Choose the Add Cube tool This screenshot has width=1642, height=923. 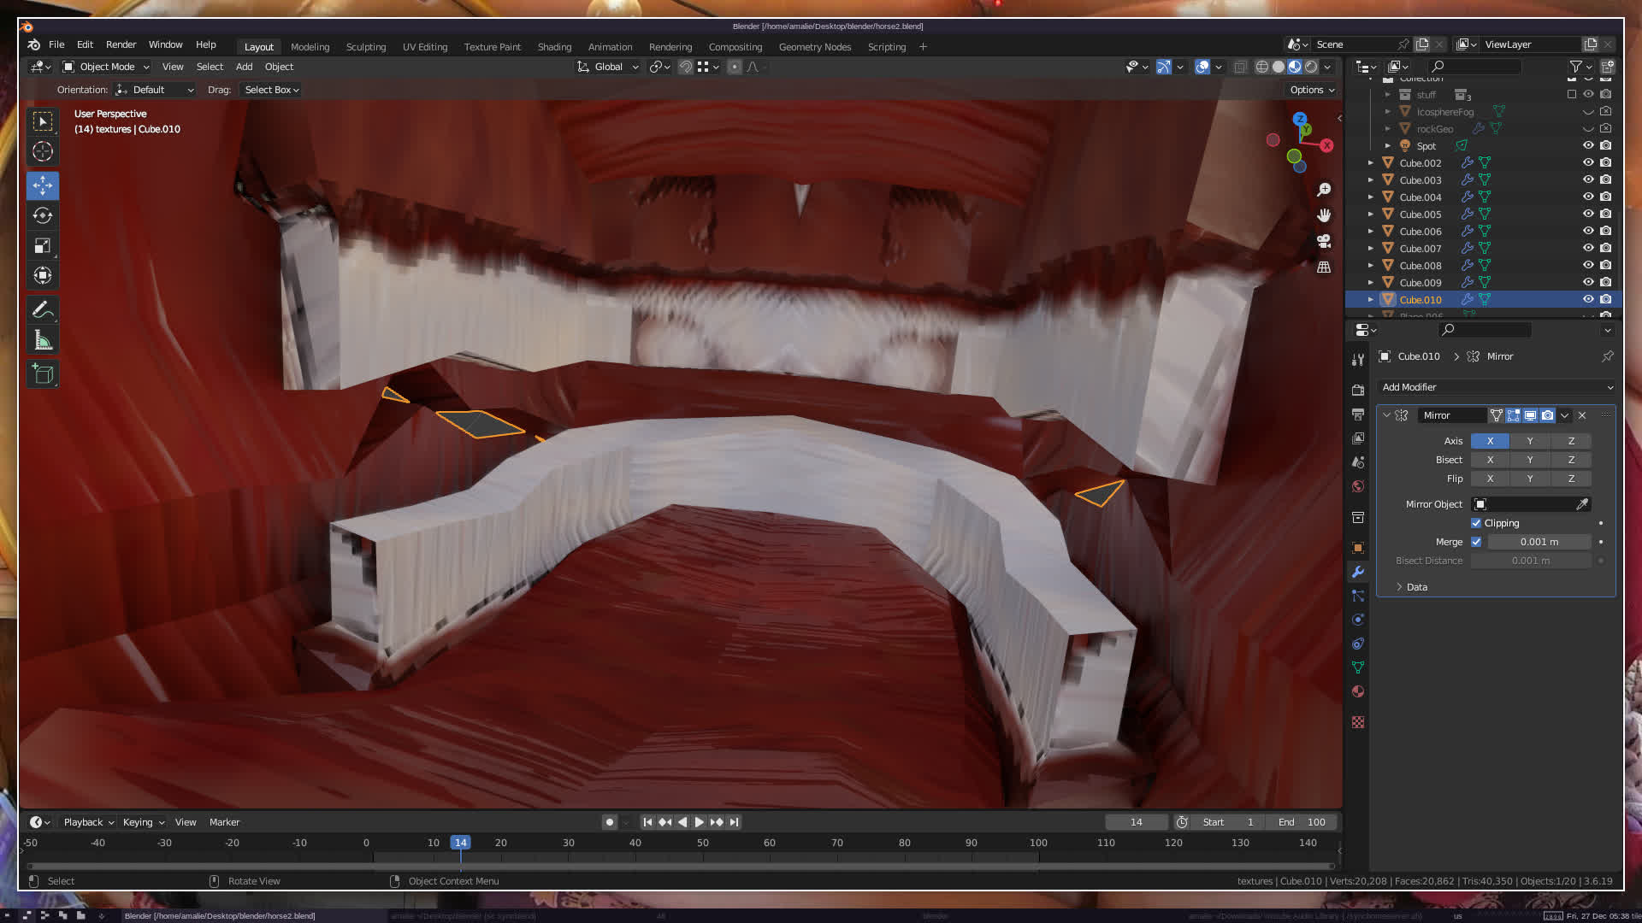tap(43, 373)
